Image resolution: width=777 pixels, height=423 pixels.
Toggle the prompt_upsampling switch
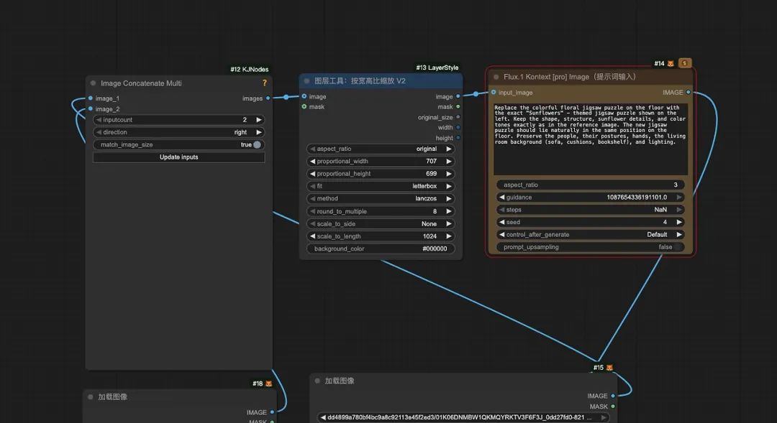pos(677,247)
